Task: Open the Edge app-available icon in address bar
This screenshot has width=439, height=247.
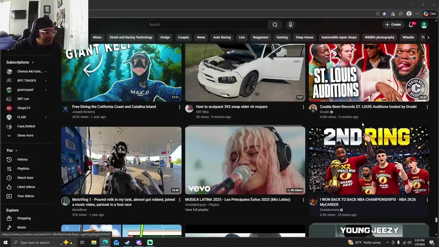Action: (x=378, y=14)
